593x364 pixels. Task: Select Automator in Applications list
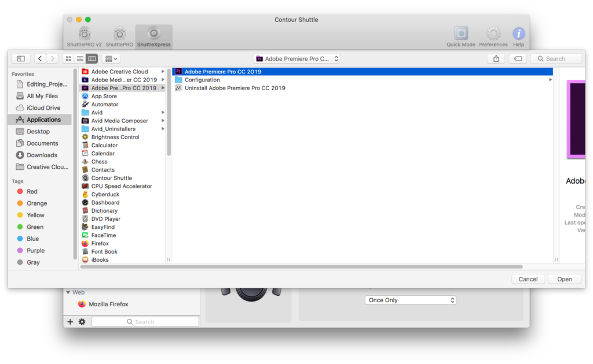tap(123, 104)
